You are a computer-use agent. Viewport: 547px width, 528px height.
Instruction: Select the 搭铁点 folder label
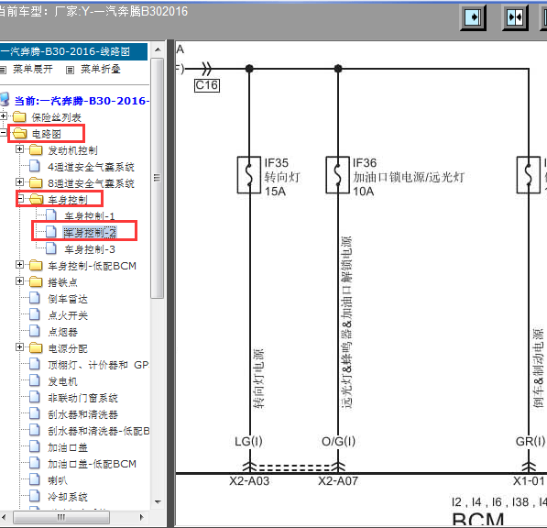(62, 282)
